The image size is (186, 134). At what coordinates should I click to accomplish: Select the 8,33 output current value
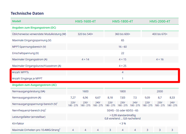[172, 98]
